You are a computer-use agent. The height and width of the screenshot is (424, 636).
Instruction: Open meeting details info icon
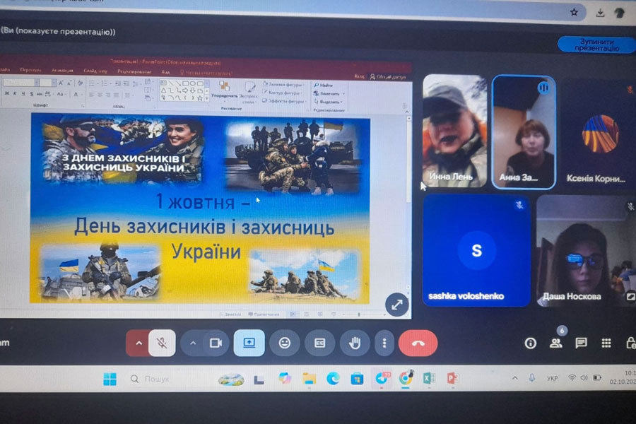(530, 343)
